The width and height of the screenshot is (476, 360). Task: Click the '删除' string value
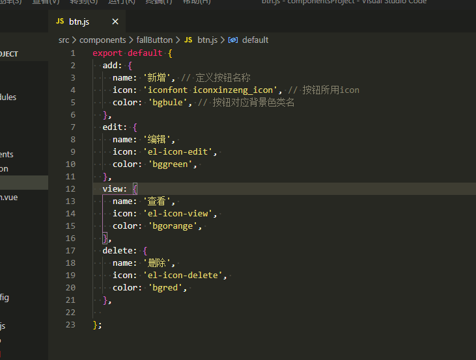click(x=157, y=263)
